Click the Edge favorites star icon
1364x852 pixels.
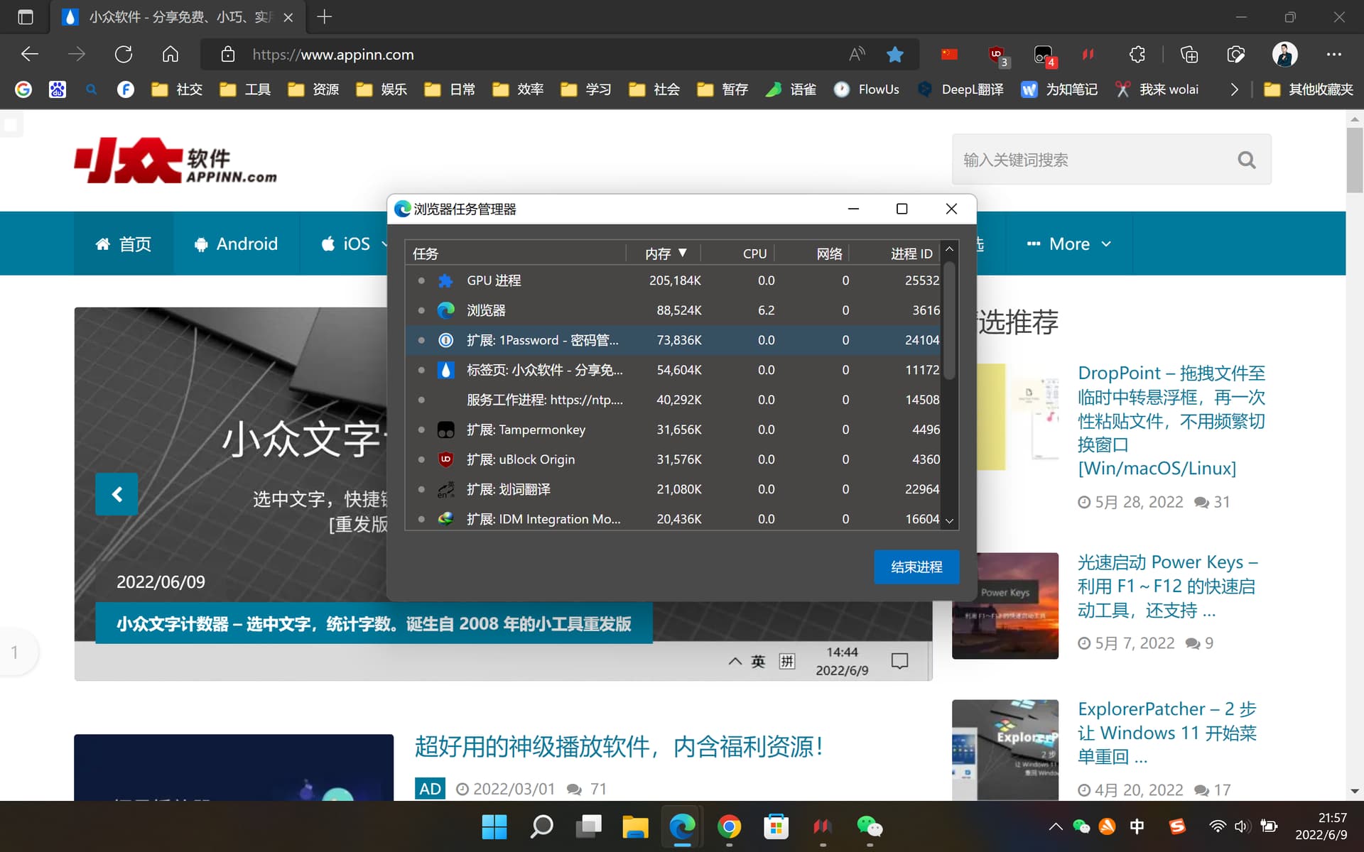(895, 55)
